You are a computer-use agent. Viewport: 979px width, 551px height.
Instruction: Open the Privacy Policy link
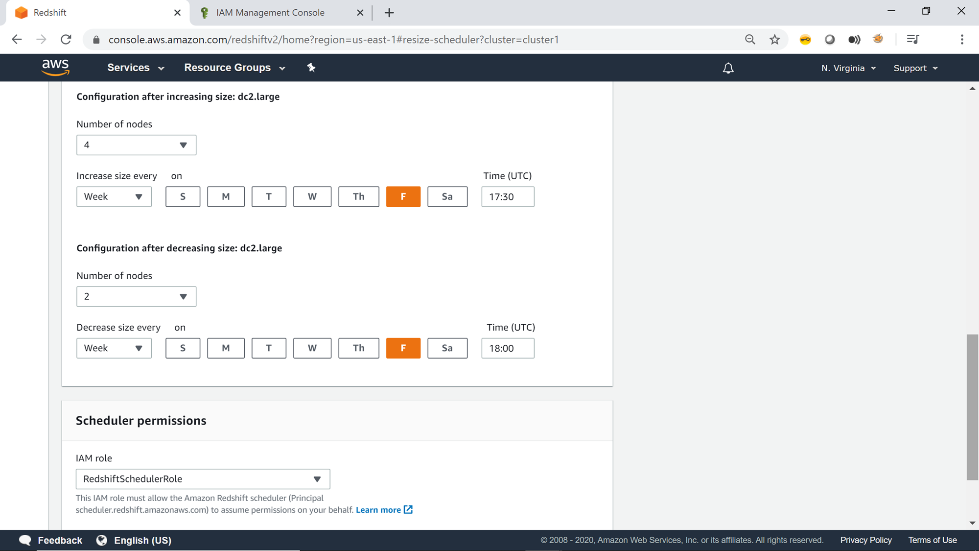[x=865, y=540]
